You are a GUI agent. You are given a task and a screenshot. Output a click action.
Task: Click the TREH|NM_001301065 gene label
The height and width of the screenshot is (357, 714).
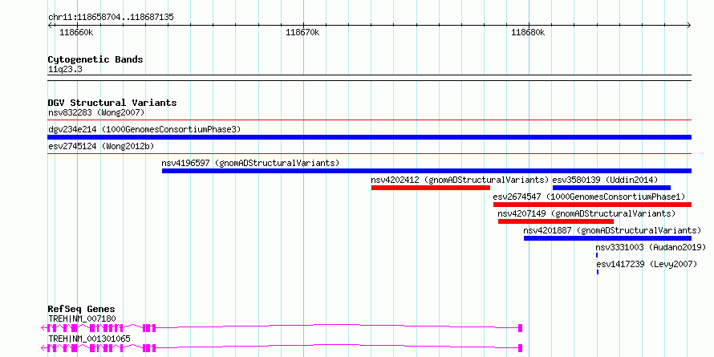(89, 339)
